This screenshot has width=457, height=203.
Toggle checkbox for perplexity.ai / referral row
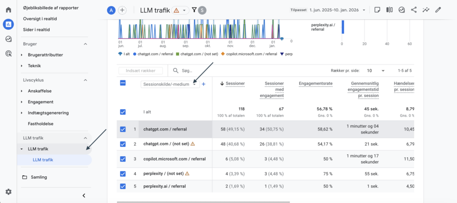tap(123, 186)
